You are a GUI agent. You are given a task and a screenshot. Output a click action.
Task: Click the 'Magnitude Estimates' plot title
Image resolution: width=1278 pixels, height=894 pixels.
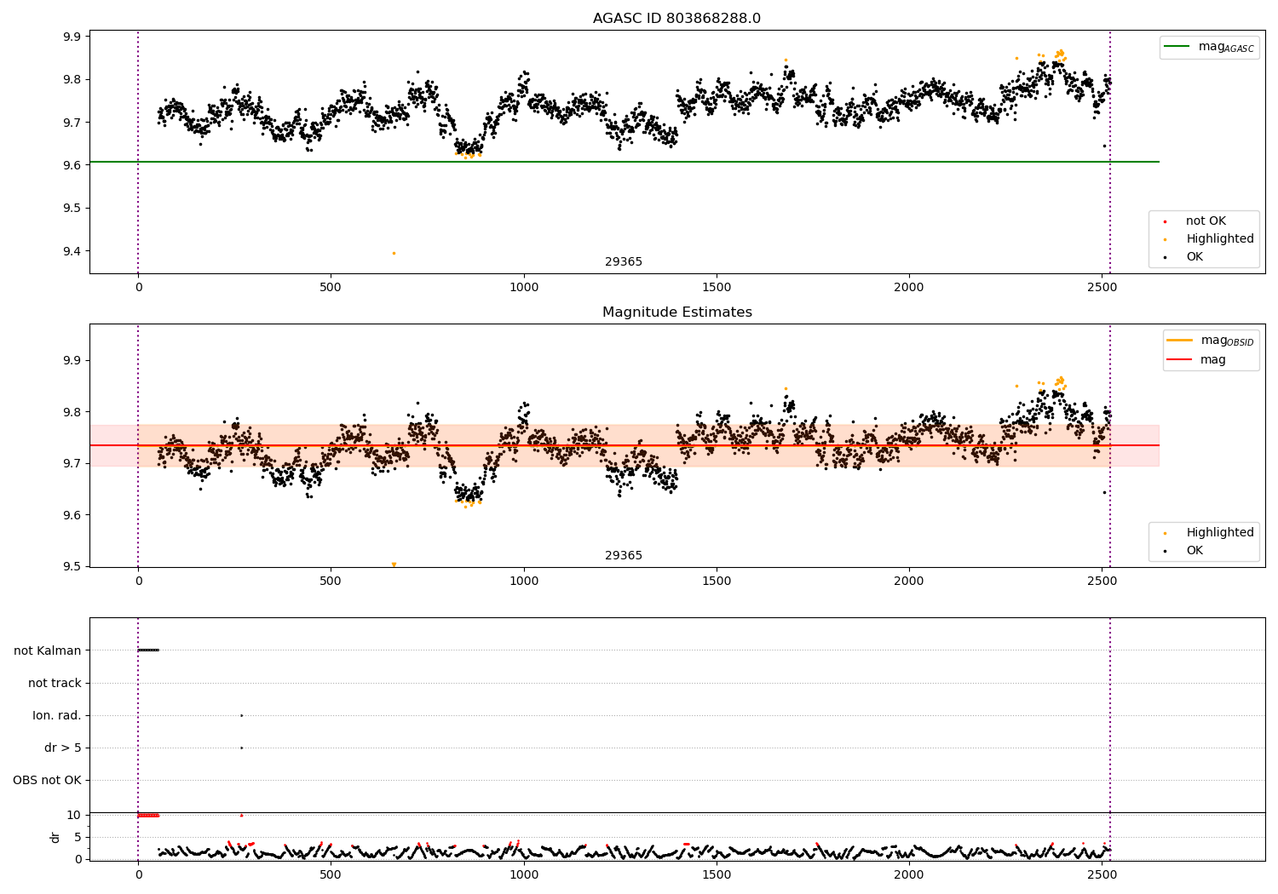[x=676, y=312]
